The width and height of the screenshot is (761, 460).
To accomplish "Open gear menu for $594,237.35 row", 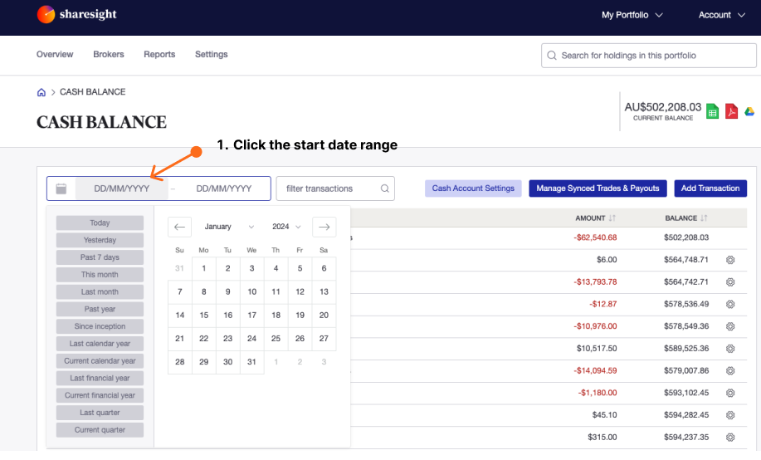I will (x=730, y=438).
